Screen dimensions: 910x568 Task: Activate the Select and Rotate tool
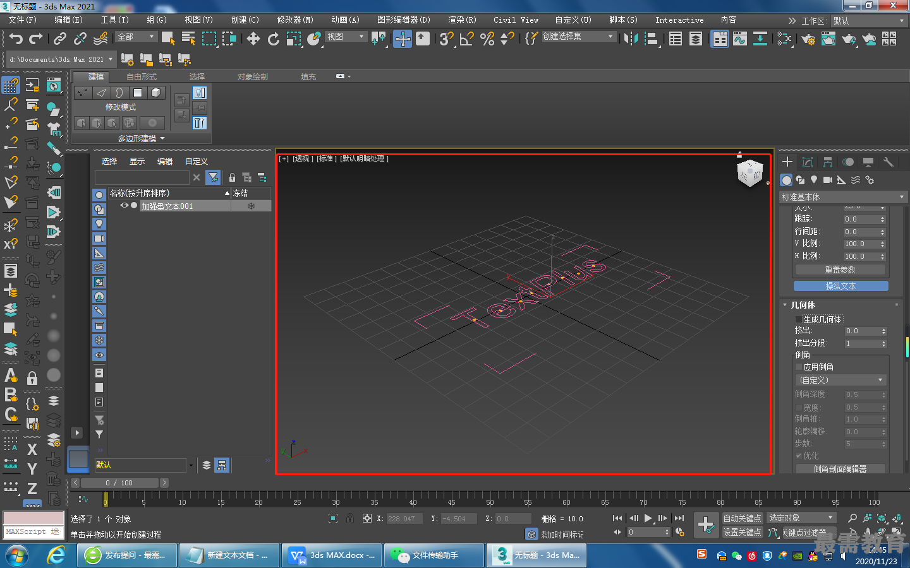[273, 38]
